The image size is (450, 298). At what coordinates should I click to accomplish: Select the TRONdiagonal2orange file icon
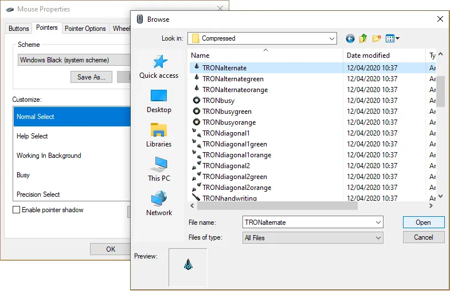[197, 187]
